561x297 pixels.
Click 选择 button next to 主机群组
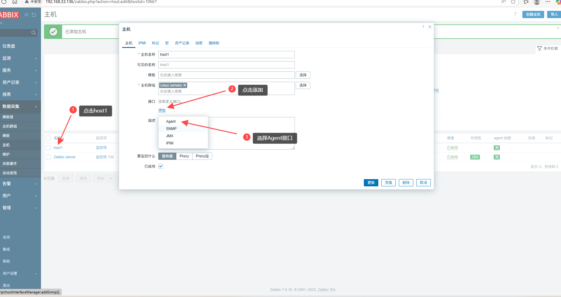pos(303,85)
